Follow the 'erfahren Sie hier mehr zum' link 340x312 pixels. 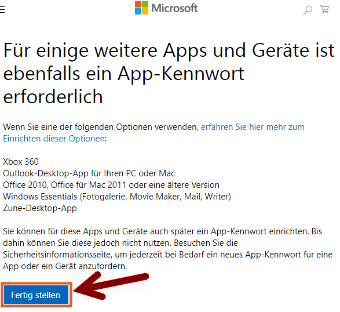click(253, 127)
